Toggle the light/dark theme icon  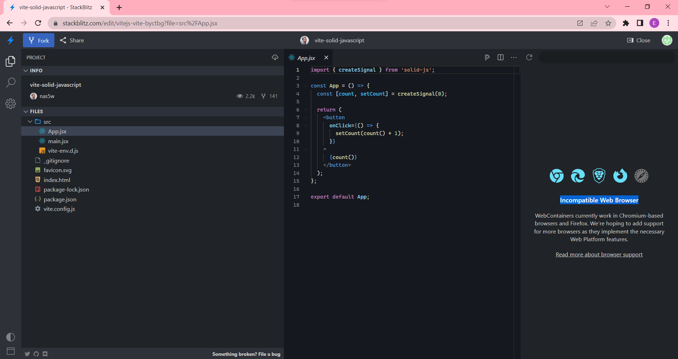[x=10, y=337]
